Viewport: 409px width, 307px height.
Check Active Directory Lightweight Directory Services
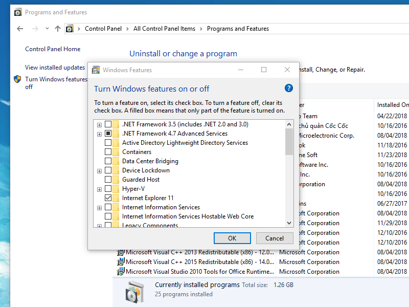pos(108,143)
